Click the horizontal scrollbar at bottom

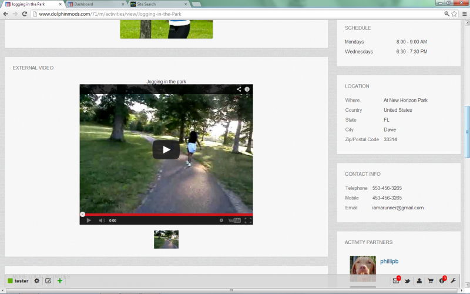(x=231, y=290)
